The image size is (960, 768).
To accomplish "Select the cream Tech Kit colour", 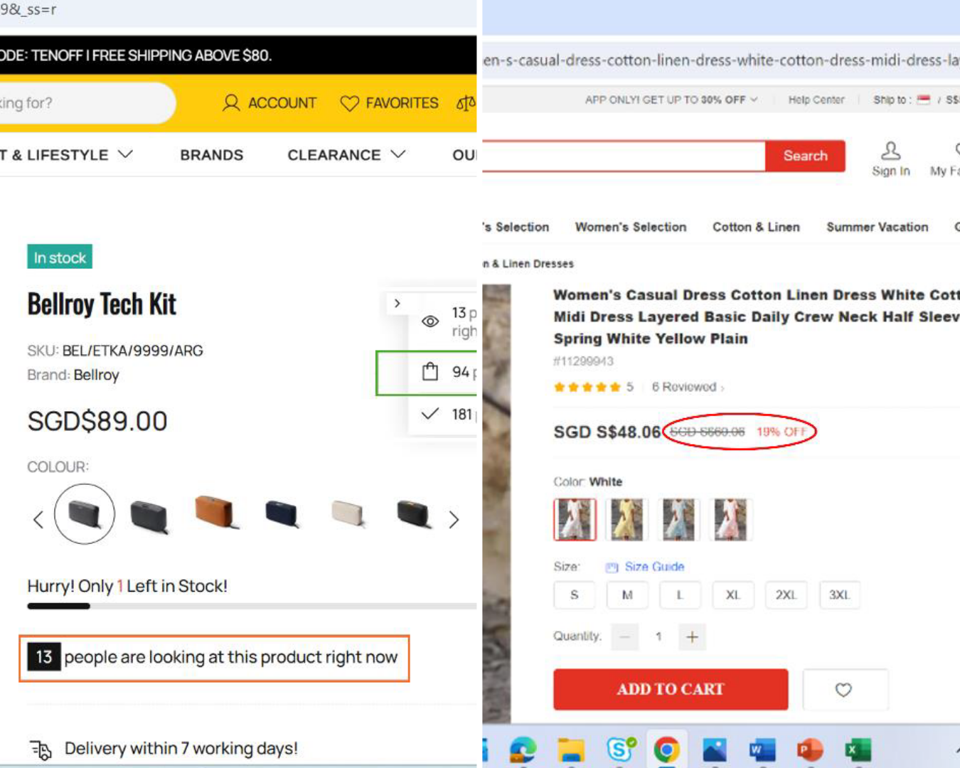I will coord(348,513).
